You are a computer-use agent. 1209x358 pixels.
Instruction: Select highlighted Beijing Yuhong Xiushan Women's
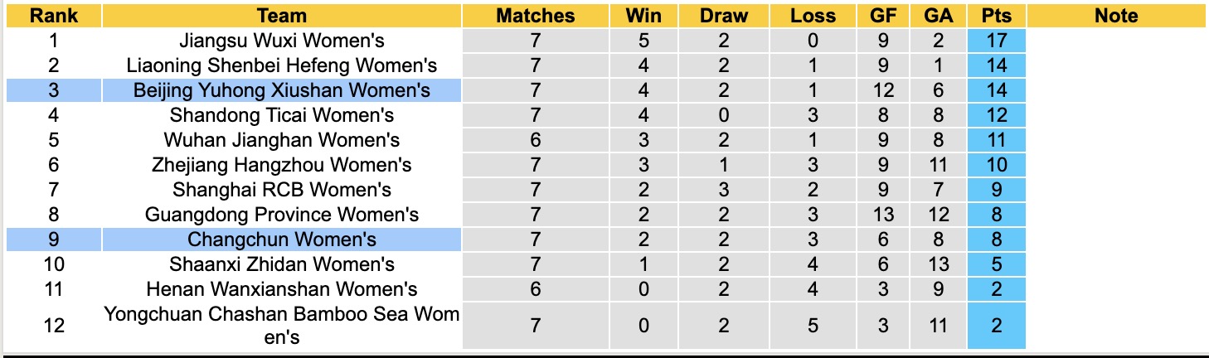pyautogui.click(x=282, y=90)
